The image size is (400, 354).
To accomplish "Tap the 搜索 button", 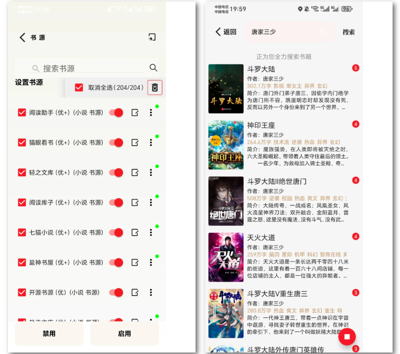I will click(349, 32).
